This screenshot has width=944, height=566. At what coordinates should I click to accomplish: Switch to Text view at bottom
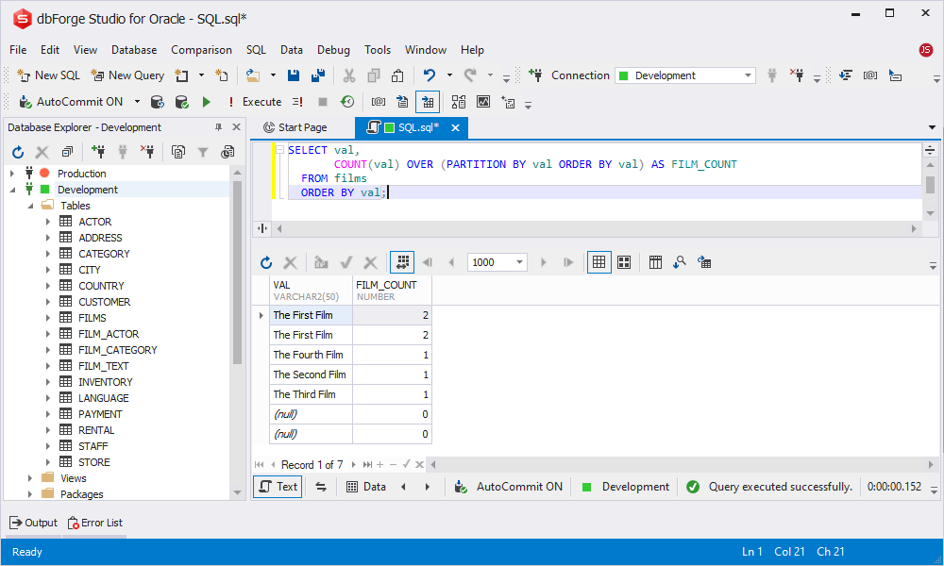278,487
